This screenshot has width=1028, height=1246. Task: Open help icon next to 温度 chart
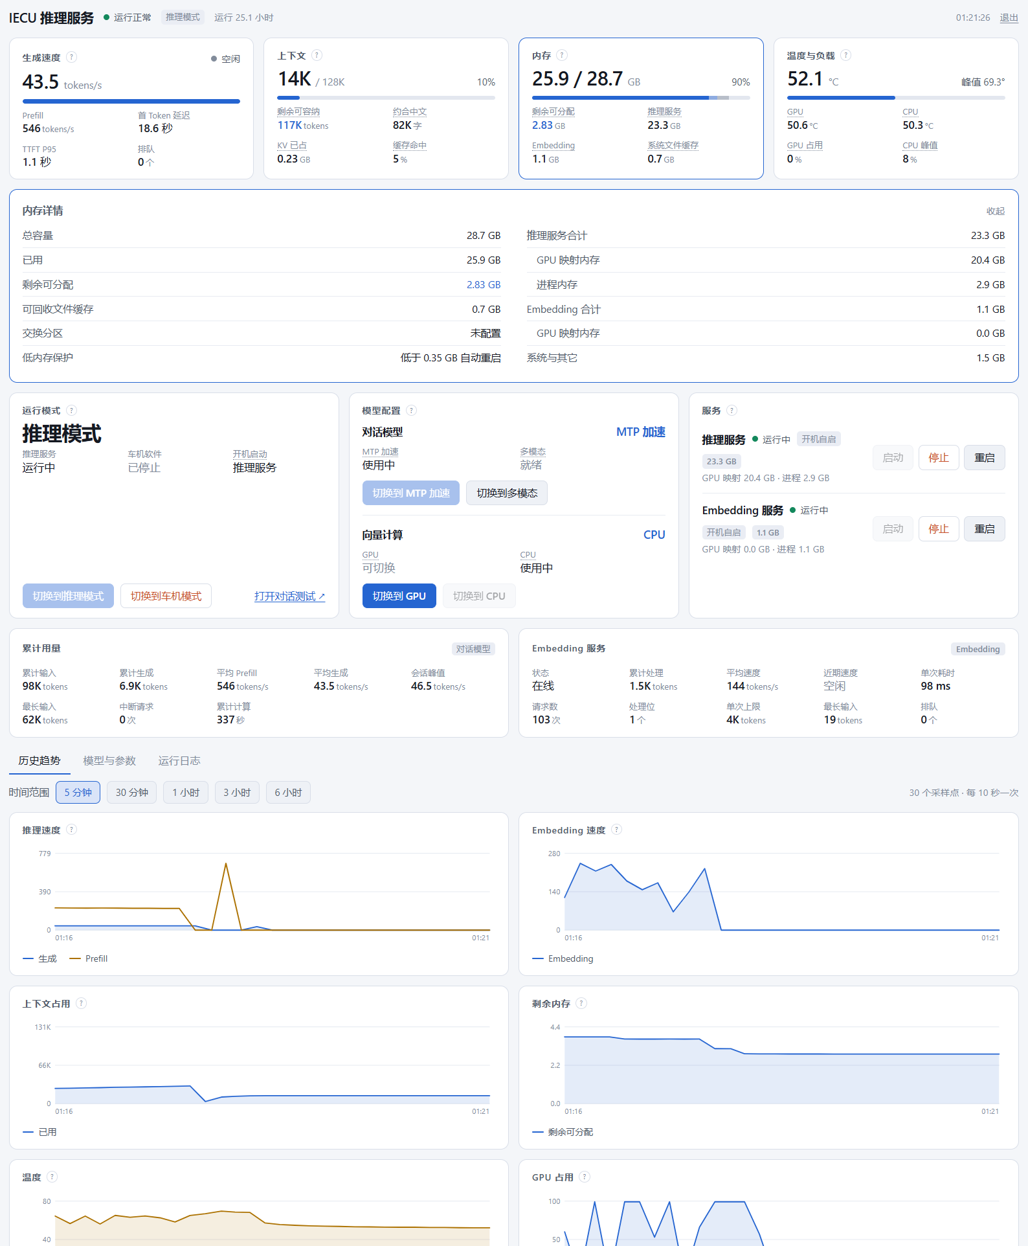tap(52, 1177)
